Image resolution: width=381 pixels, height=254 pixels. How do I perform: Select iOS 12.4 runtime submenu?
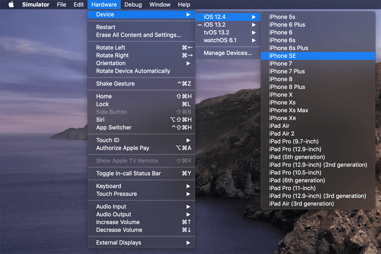[x=228, y=17]
